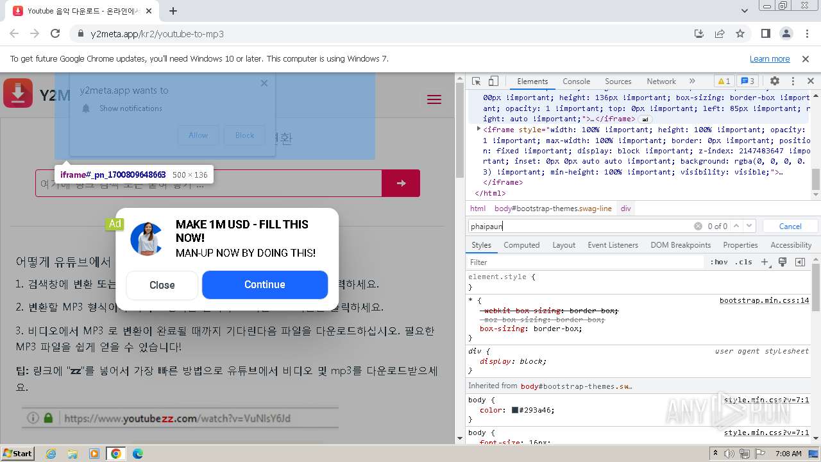Screen dimensions: 821x462
Task: Select the Styles sub-tab
Action: point(481,245)
